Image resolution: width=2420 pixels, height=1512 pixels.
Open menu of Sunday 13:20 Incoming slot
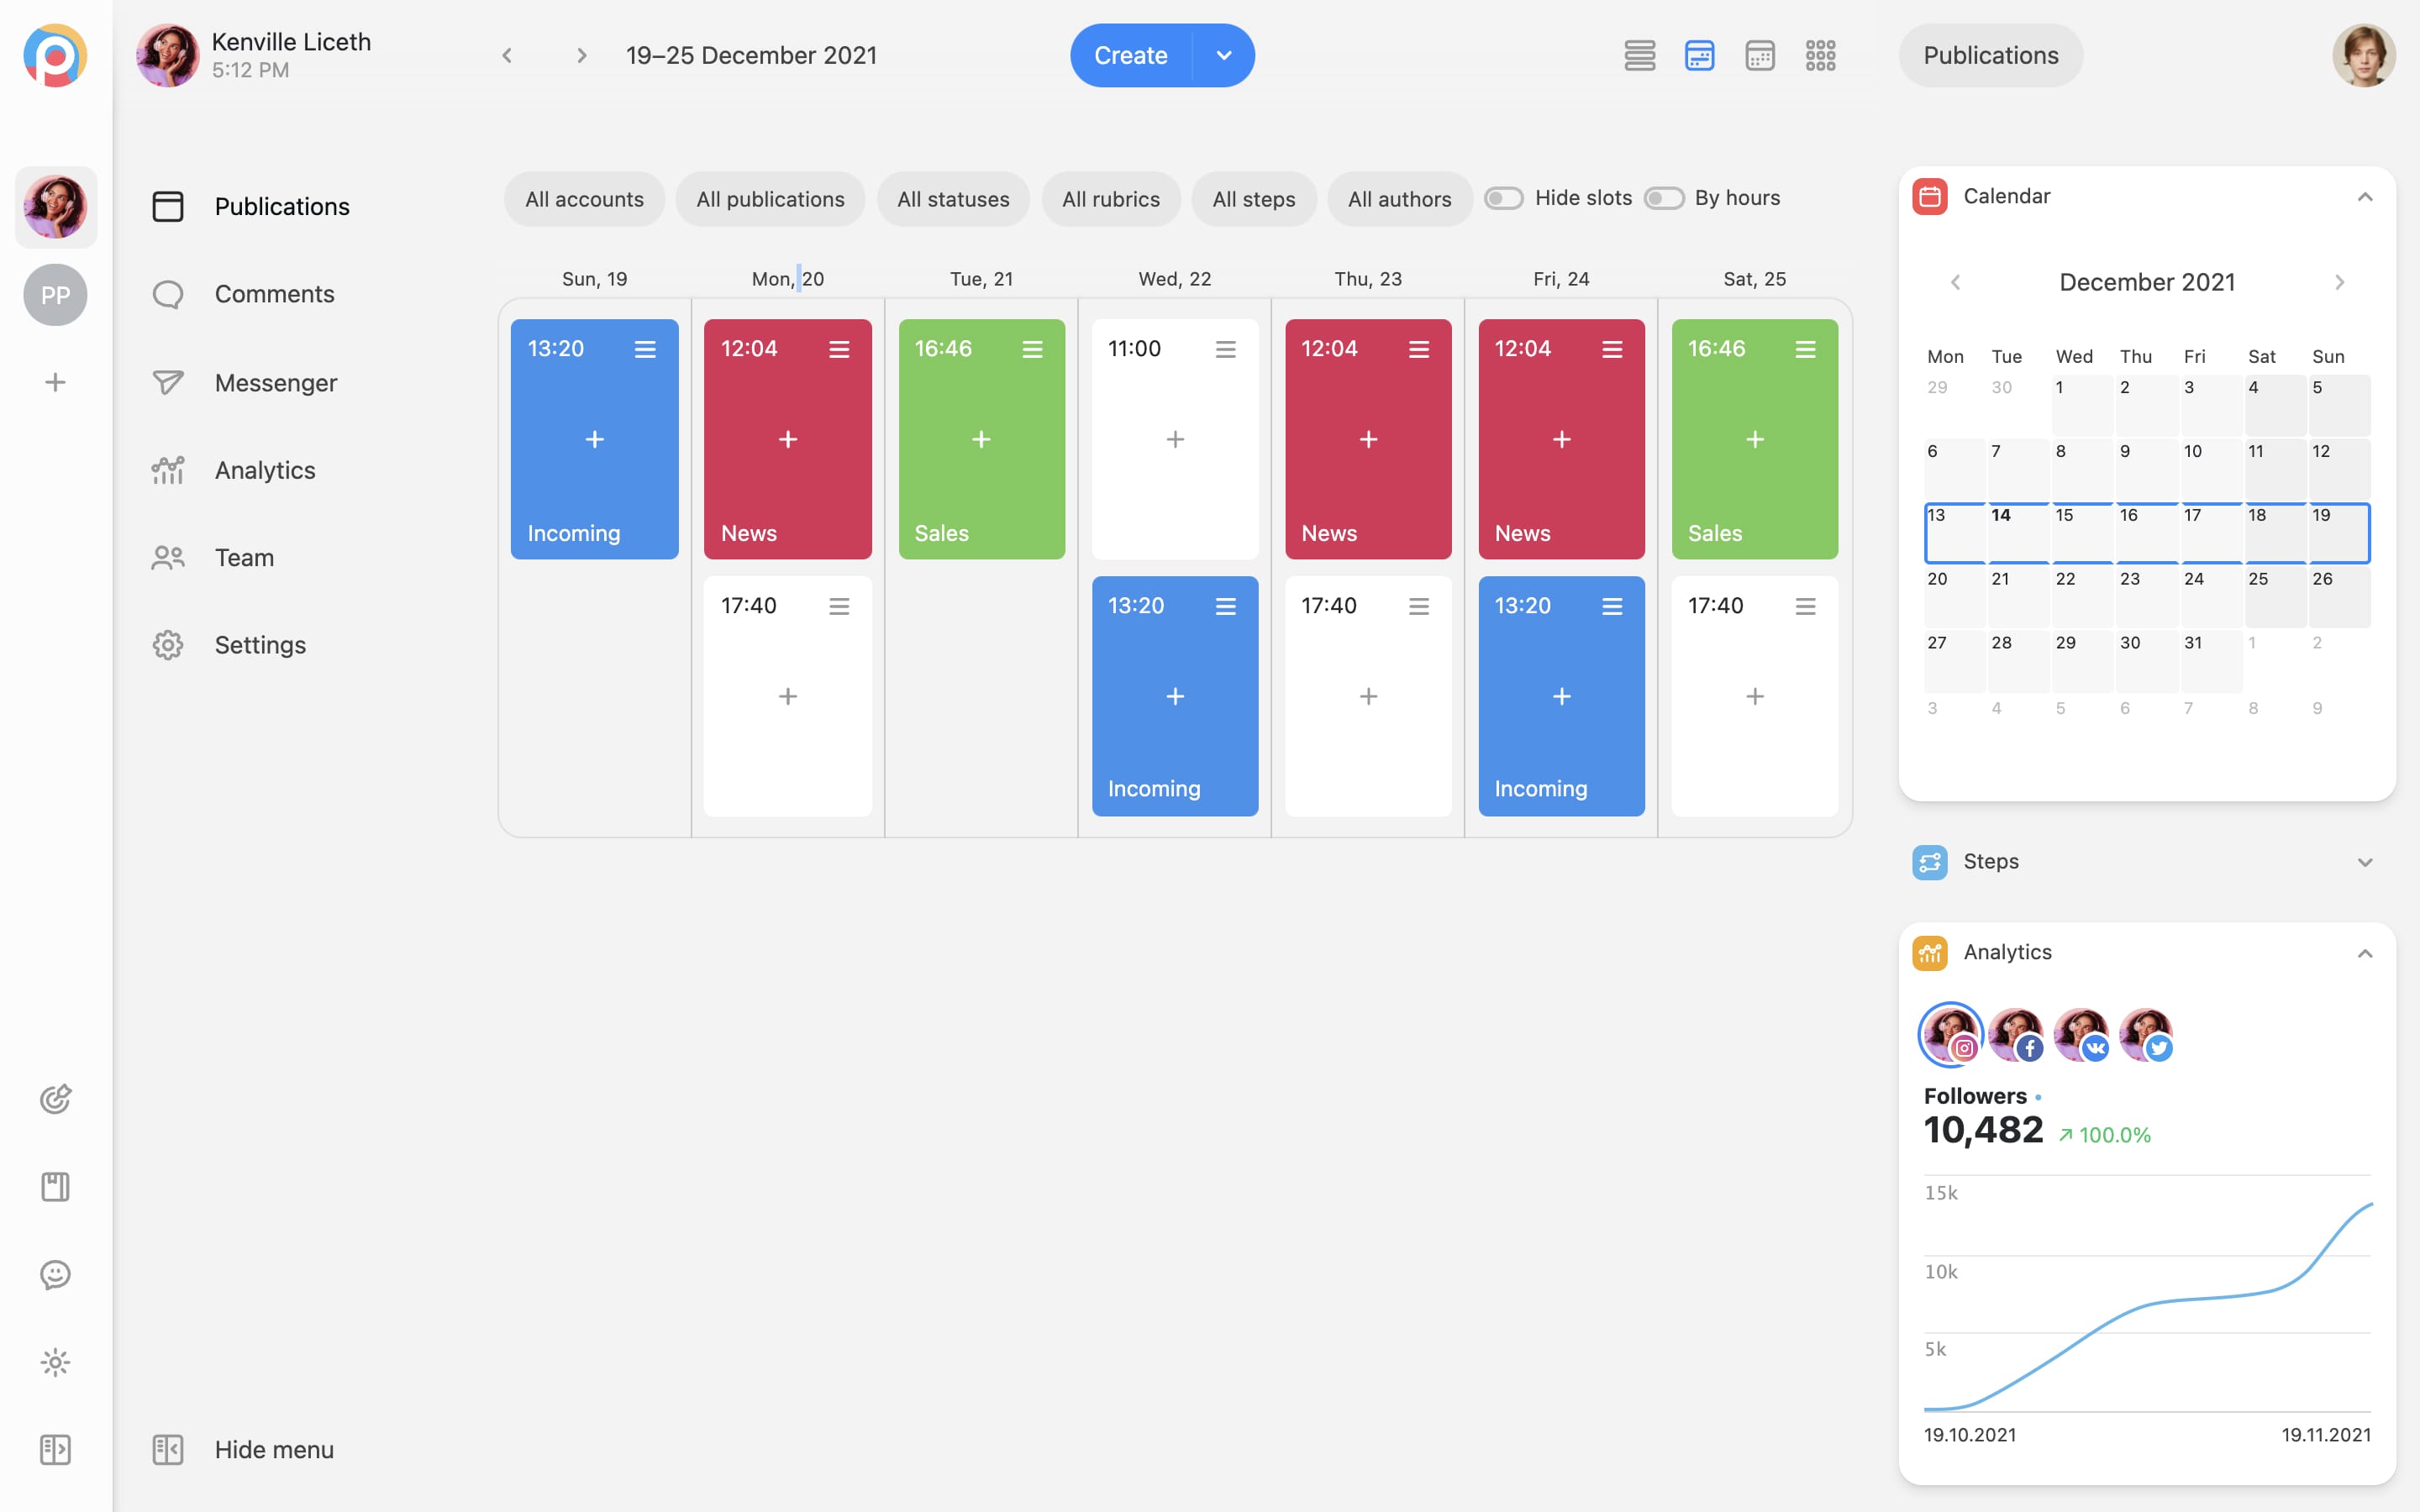tap(645, 349)
